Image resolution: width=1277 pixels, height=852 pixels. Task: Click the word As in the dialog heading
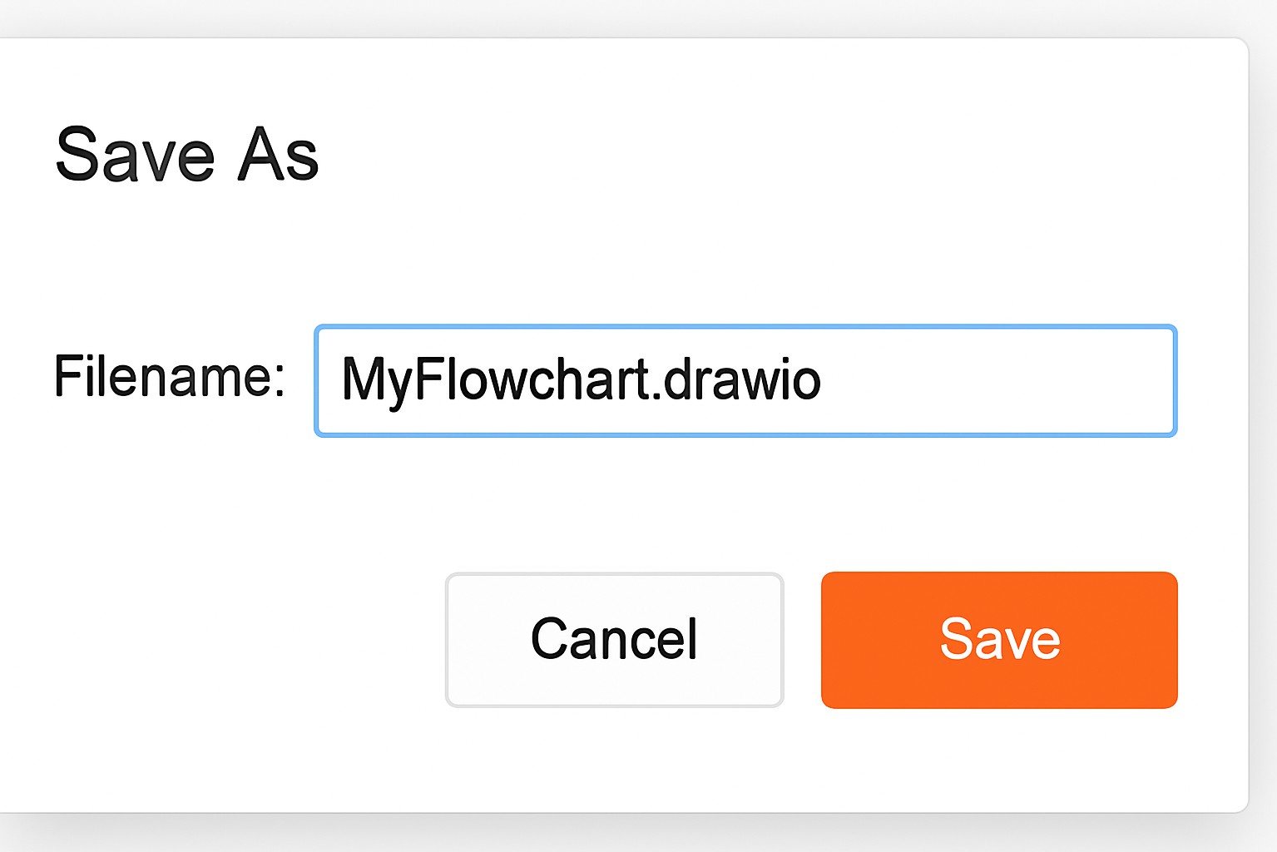tap(278, 155)
